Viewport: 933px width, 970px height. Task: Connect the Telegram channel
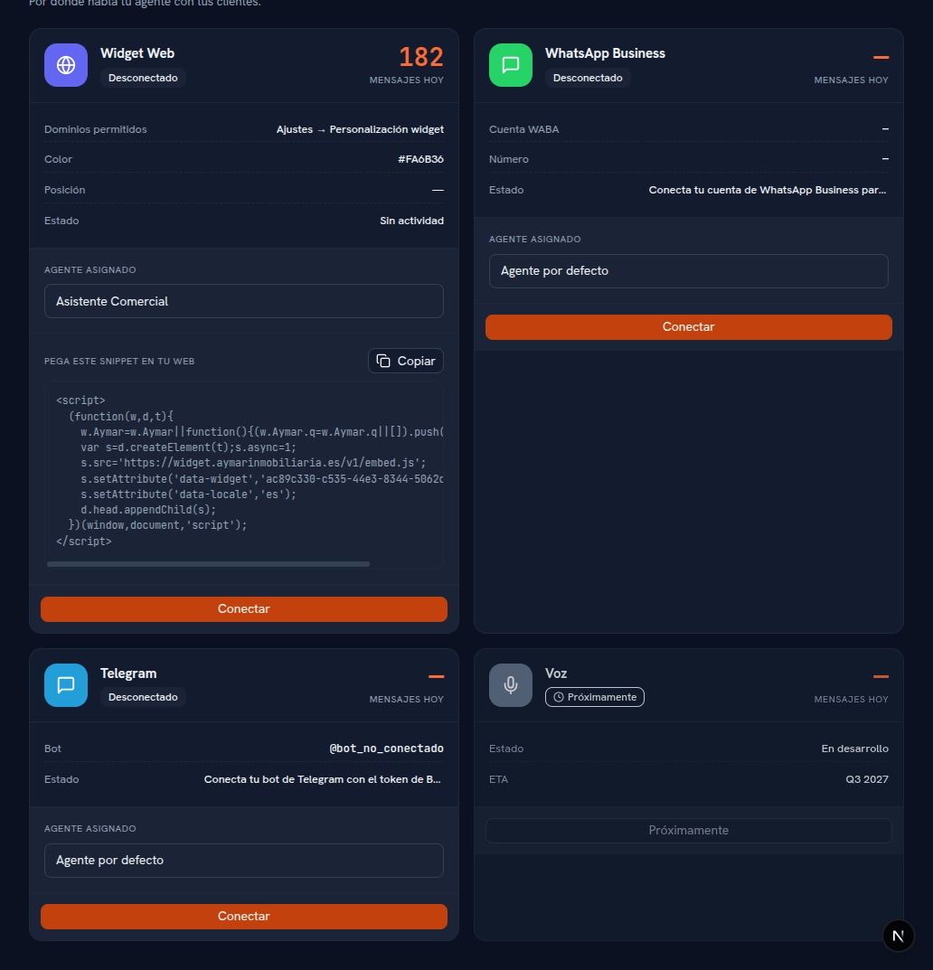(244, 916)
